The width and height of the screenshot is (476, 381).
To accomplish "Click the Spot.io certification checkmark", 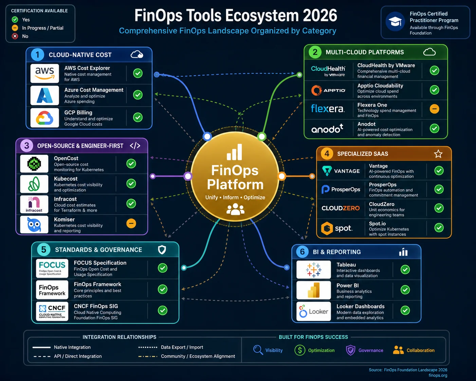I will (x=439, y=228).
